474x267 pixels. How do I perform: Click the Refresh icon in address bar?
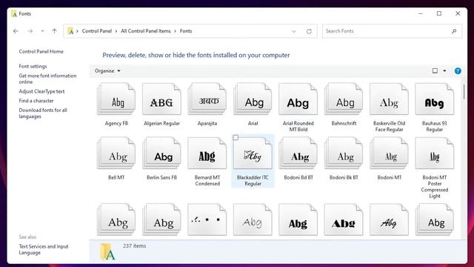(x=309, y=31)
